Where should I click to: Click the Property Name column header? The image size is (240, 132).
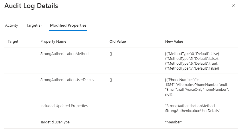point(53,42)
